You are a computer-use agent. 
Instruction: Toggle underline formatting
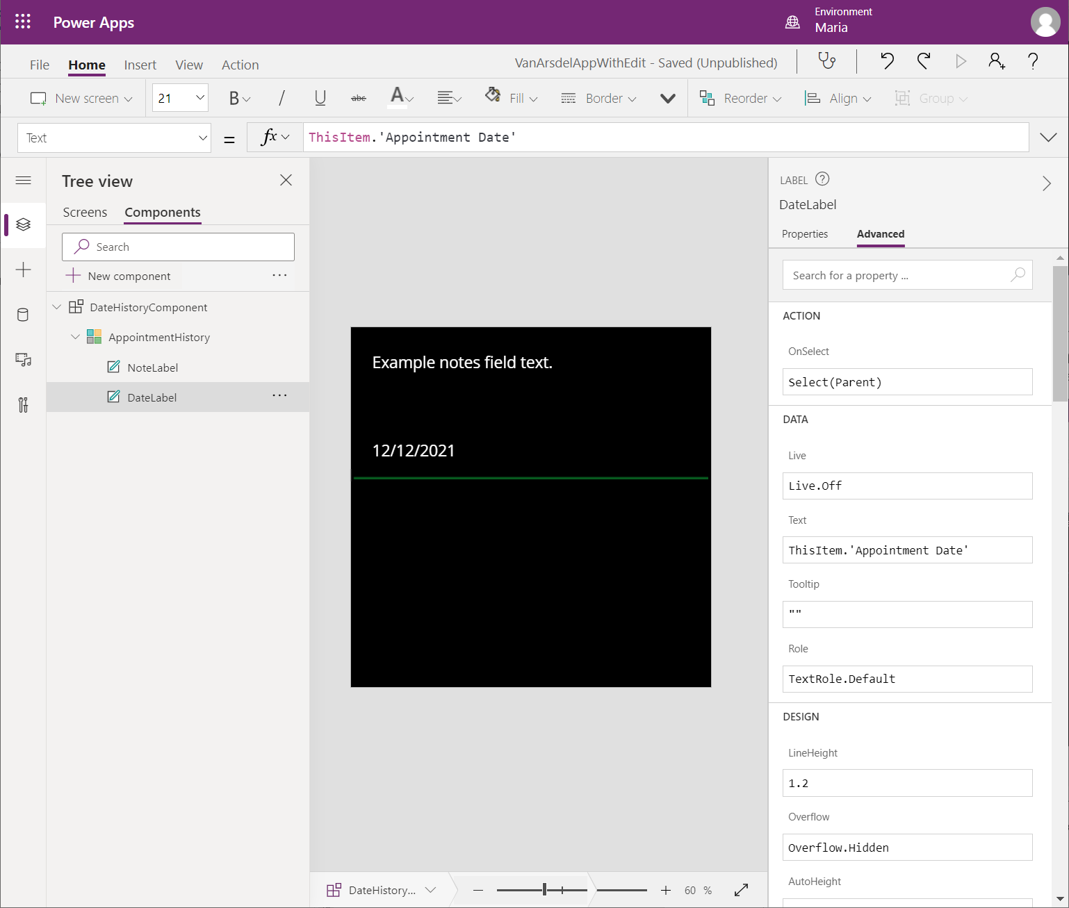320,99
